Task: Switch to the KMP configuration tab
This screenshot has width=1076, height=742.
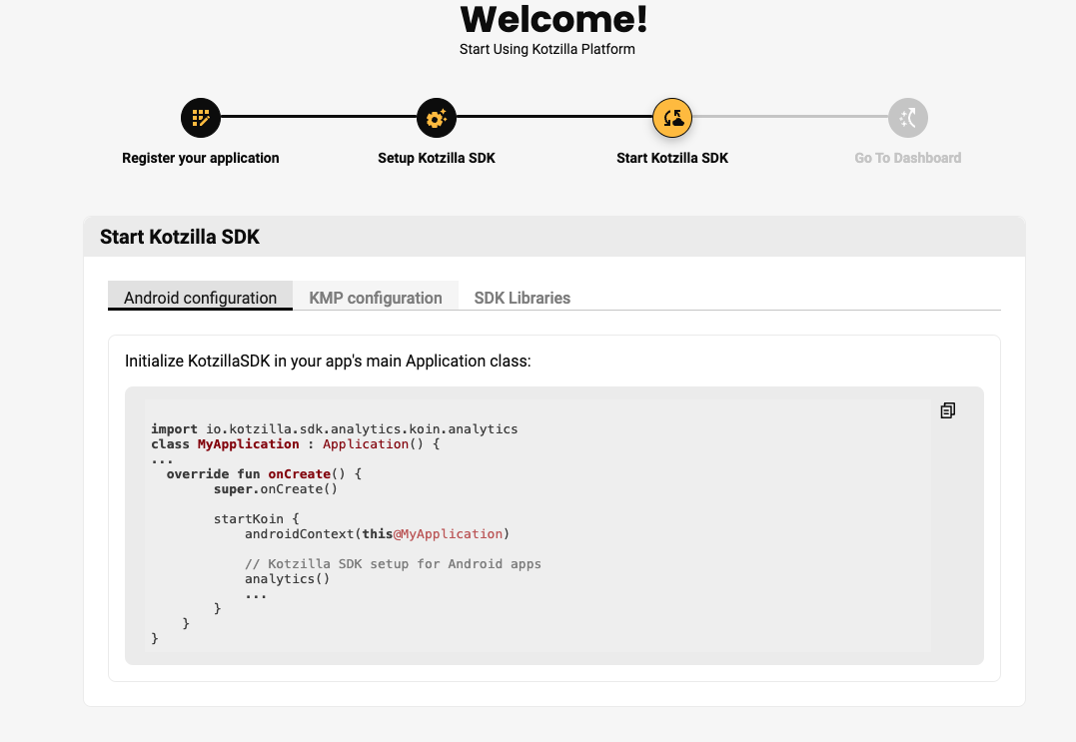Action: coord(376,298)
